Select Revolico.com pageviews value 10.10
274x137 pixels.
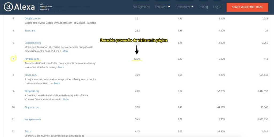point(180,59)
